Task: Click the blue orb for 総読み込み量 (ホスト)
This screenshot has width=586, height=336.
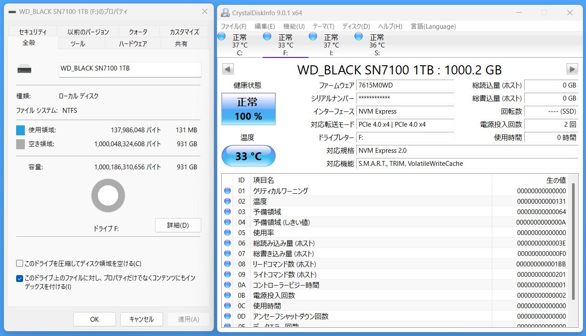Action: click(227, 243)
